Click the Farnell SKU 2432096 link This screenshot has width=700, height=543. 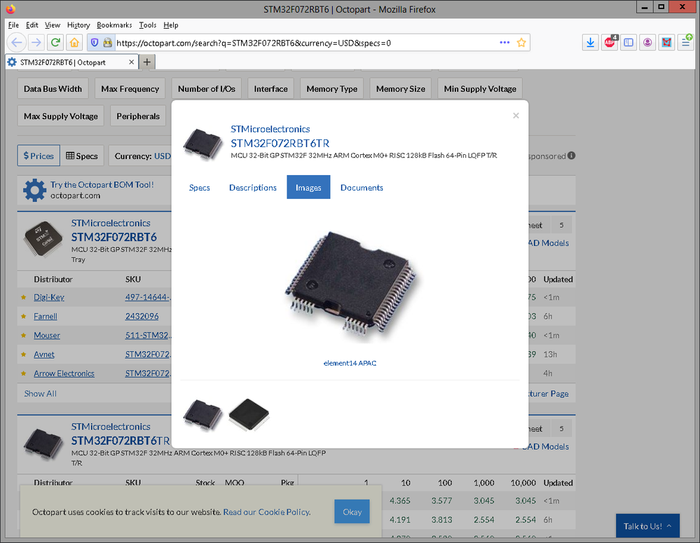tap(142, 316)
